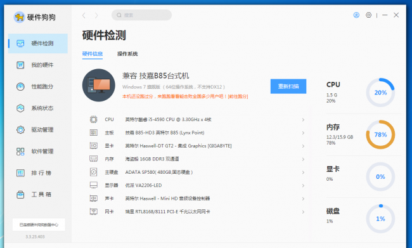The width and height of the screenshot is (412, 248).
Task: Click the 海盗船 16GB DDR3 双通道 text
Action: pos(152,159)
